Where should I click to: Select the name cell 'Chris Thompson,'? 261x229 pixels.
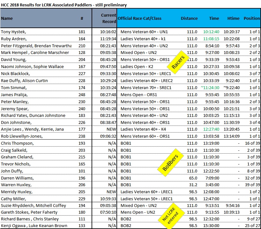17,143
